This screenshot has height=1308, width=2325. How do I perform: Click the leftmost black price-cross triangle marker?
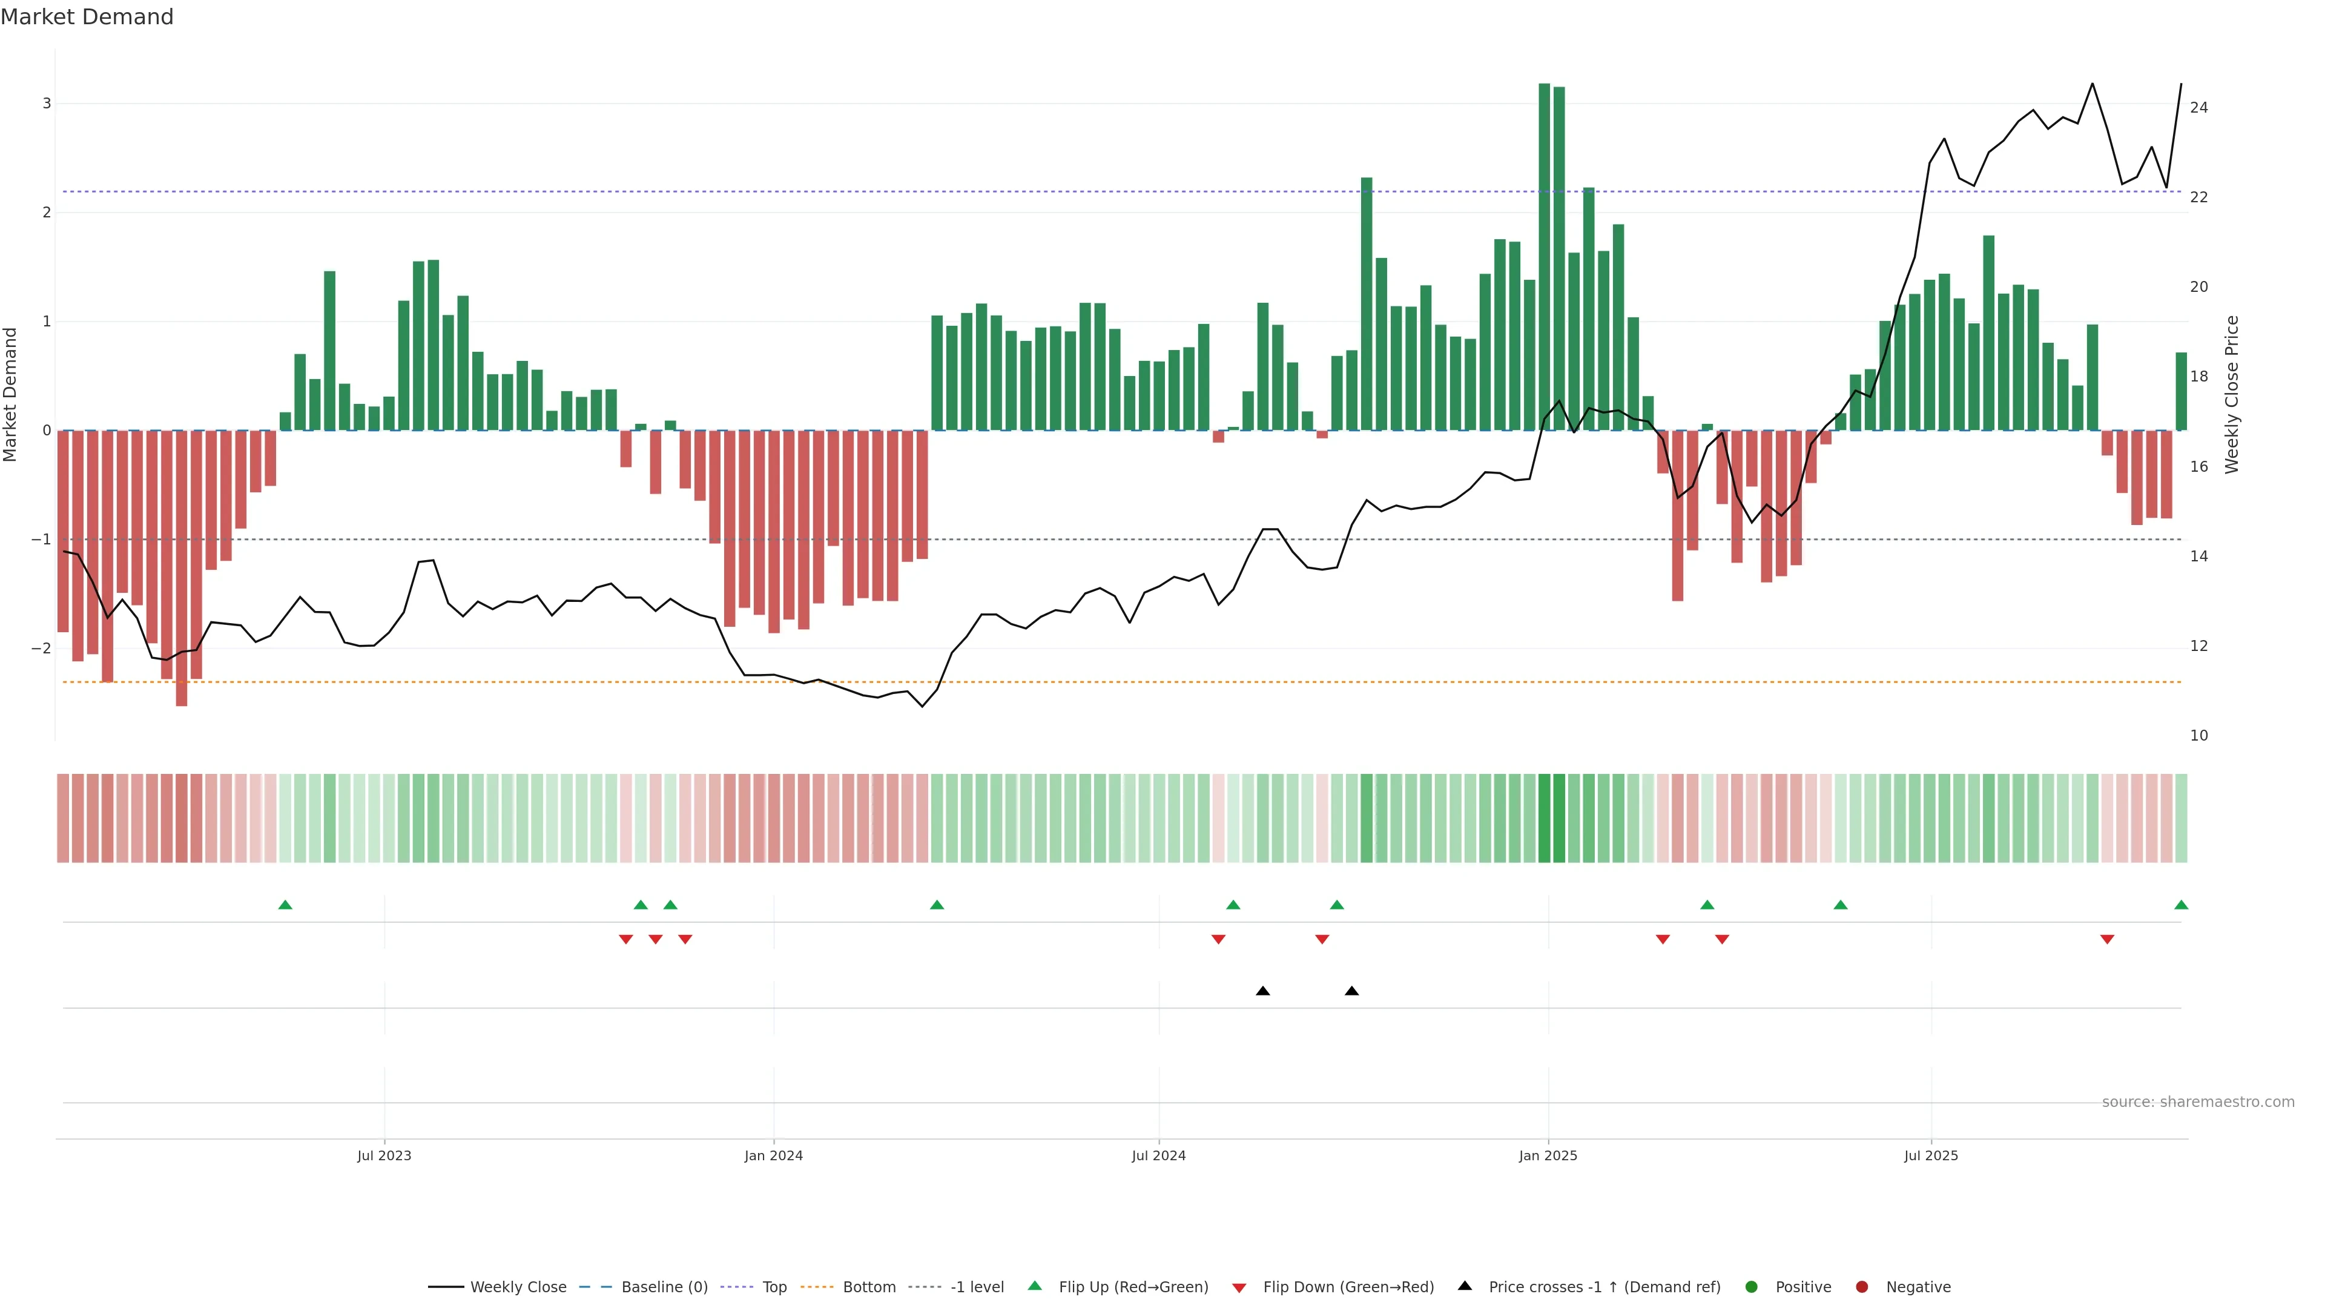[x=1262, y=991]
